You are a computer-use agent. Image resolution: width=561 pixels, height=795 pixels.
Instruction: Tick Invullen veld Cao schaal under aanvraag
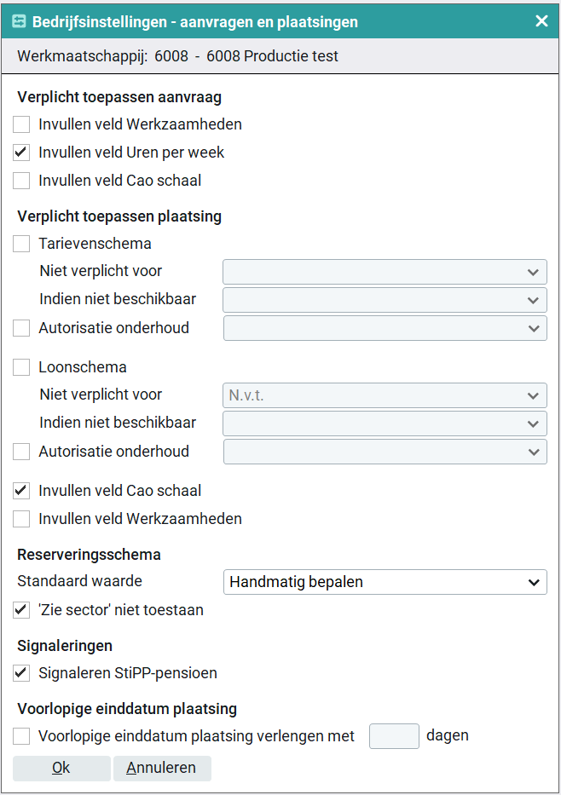21,181
